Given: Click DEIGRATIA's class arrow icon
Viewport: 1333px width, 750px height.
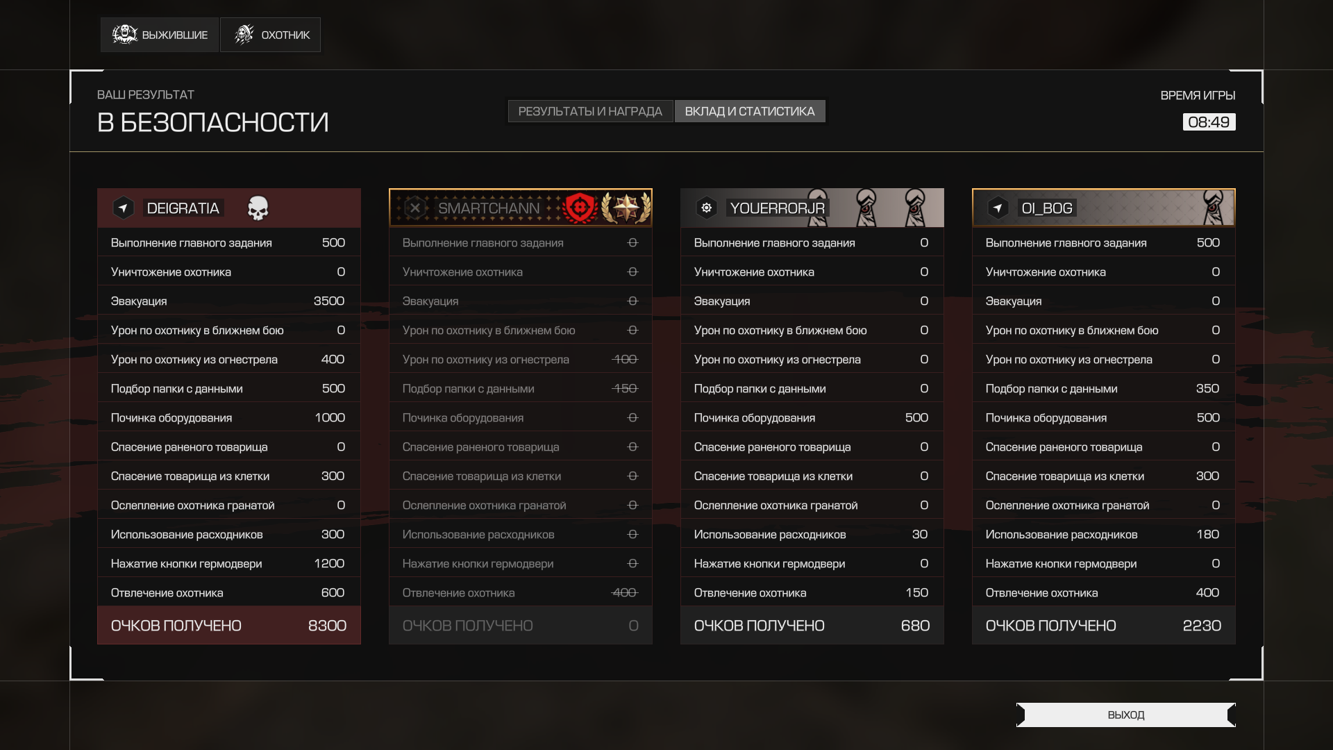Looking at the screenshot, I should point(123,208).
